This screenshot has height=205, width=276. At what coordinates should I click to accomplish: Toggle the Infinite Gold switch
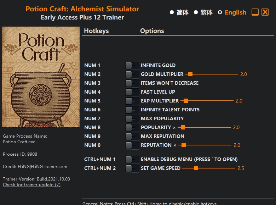132,66
